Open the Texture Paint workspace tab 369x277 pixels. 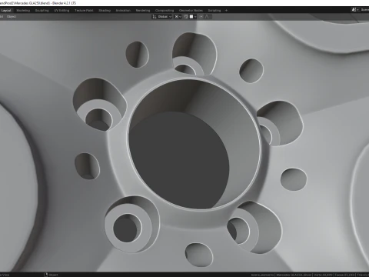click(84, 11)
